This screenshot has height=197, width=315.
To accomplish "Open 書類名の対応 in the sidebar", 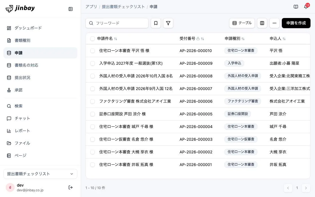I will click(40, 65).
